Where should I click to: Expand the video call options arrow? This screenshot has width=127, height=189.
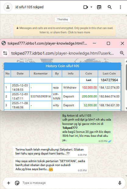91,7
